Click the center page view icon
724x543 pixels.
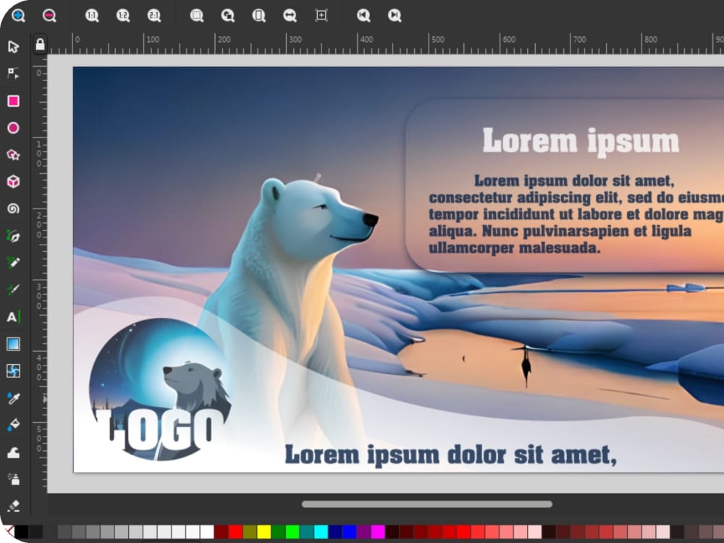tap(321, 16)
